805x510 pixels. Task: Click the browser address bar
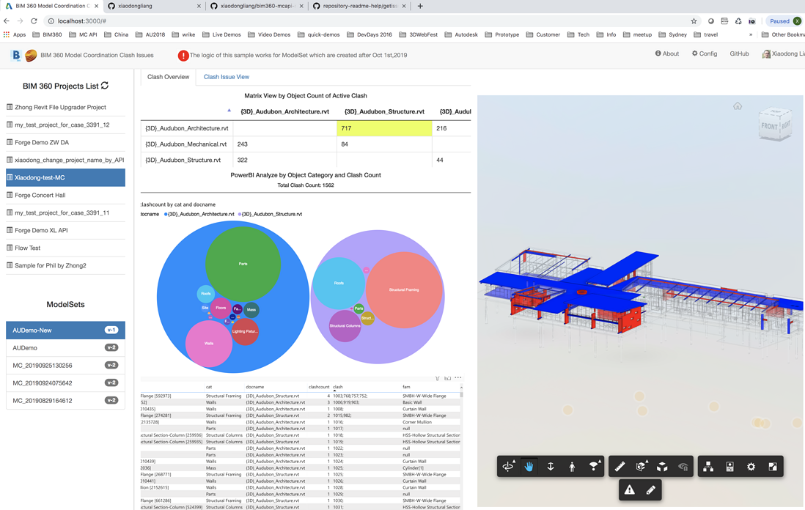click(x=370, y=21)
